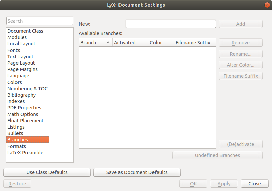272x191 pixels.
Task: Select the Language category
Action: point(18,76)
